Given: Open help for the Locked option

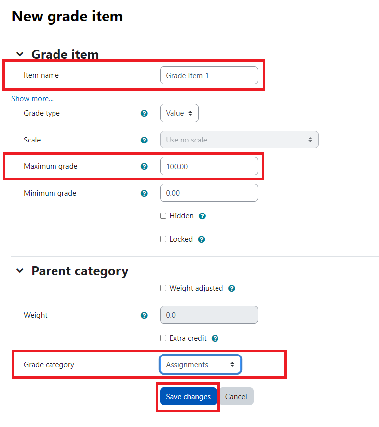Looking at the screenshot, I should 201,239.
